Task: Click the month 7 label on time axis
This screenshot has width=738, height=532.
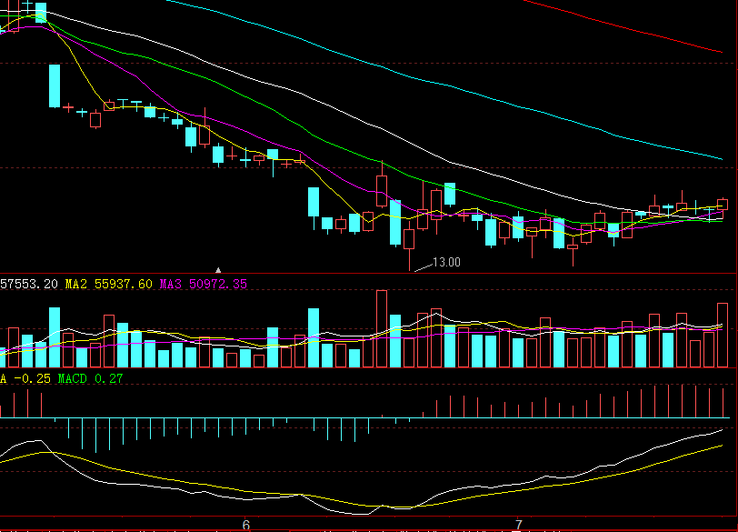Action: [x=518, y=525]
